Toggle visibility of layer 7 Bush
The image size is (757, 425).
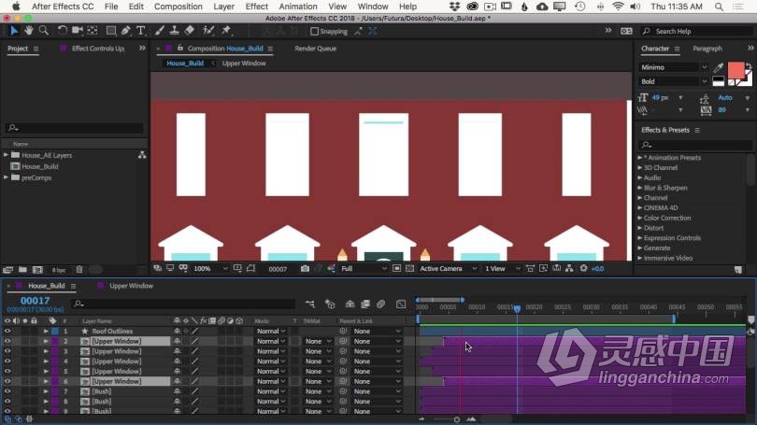tap(7, 391)
